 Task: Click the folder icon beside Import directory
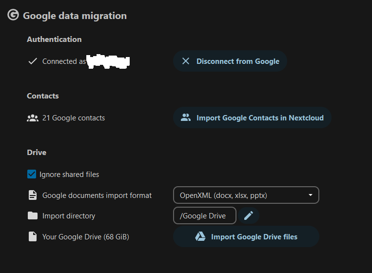coord(33,215)
